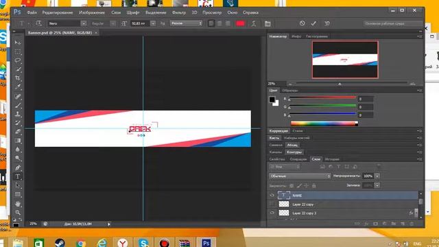
Task: Open Skype from the Windows taskbar
Action: click(x=143, y=242)
